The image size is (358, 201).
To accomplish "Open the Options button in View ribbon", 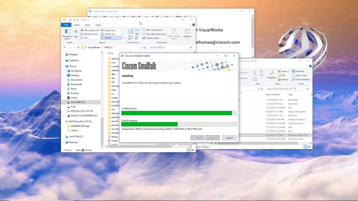I will coord(187,34).
